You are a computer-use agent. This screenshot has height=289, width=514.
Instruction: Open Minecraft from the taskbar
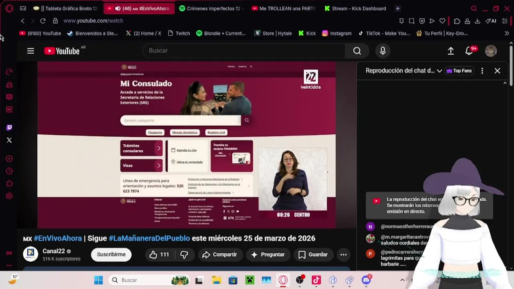pyautogui.click(x=249, y=280)
